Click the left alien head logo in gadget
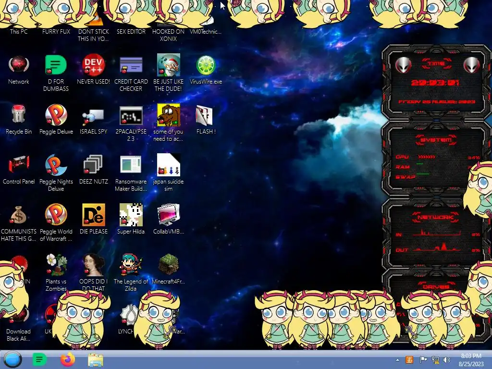Screen dimensions: 492x369 point(403,65)
